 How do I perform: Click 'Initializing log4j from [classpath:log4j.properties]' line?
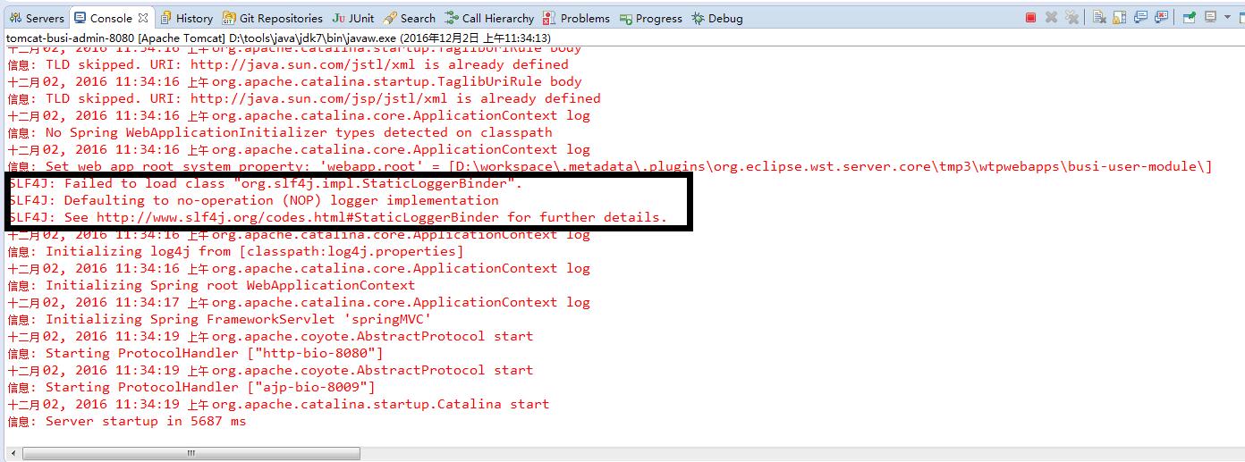[x=236, y=251]
